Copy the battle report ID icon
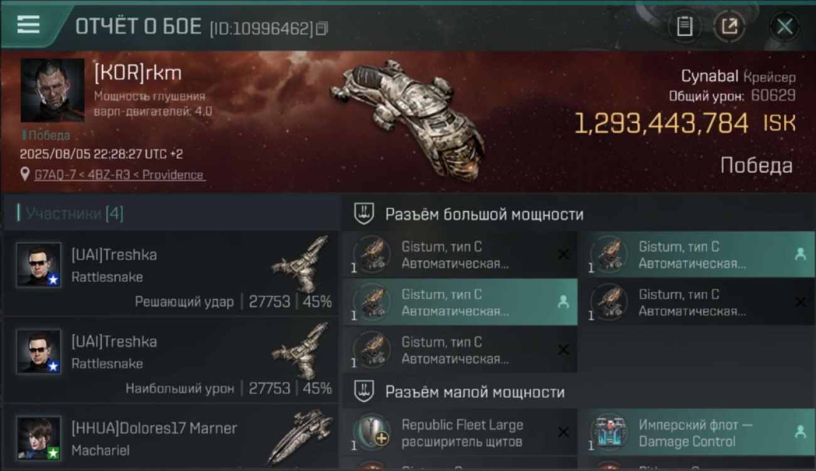This screenshot has height=471, width=816. (x=321, y=28)
